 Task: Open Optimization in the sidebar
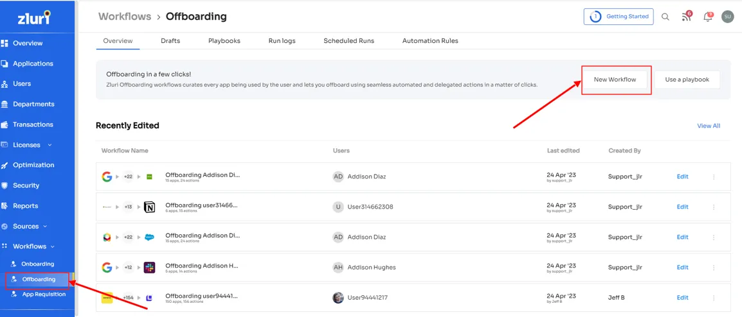[x=33, y=165]
